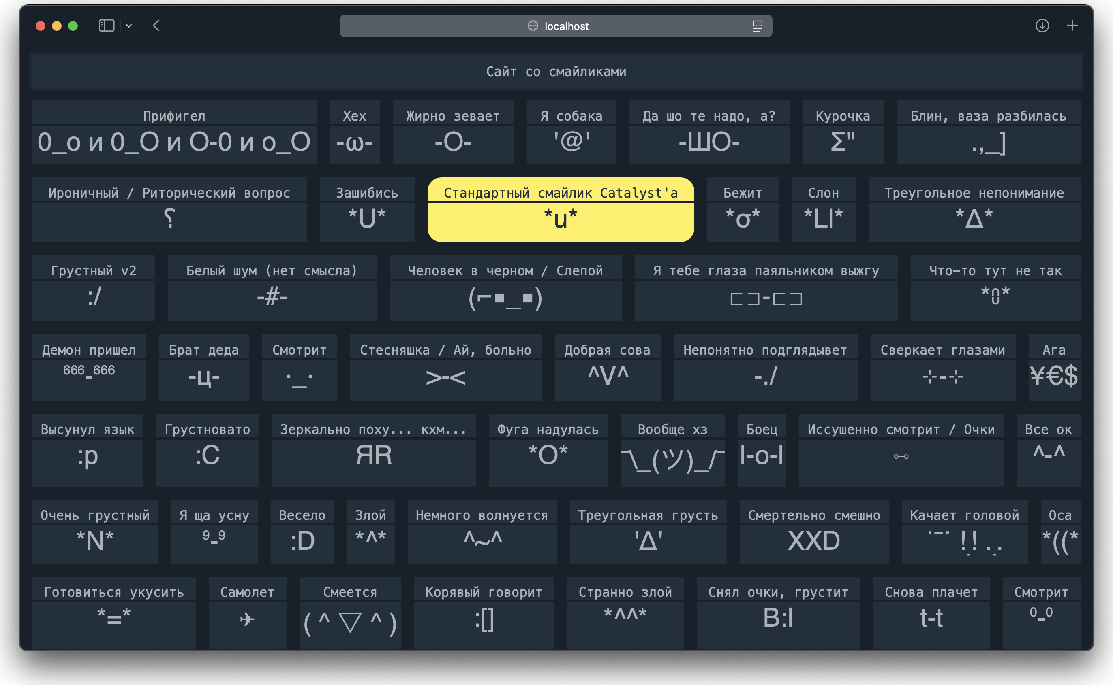Open the downloads button in the toolbar
The image size is (1113, 685).
coord(1042,26)
